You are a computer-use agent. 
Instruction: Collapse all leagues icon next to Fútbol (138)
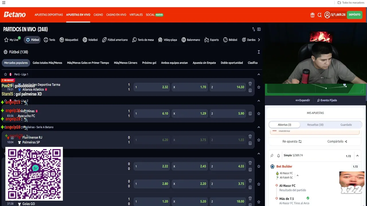point(259,52)
